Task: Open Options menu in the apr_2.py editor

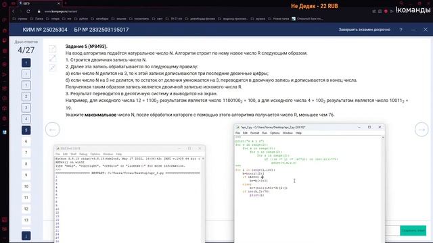Action: click(x=275, y=133)
